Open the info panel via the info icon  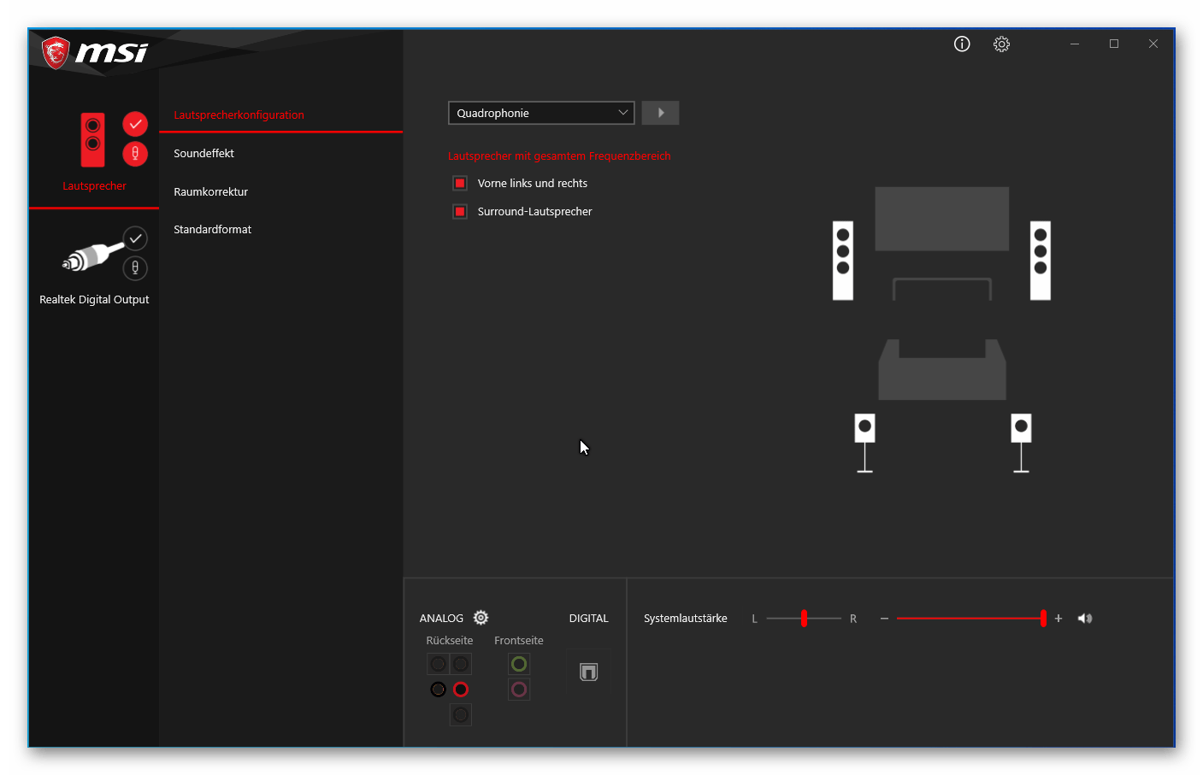(961, 44)
